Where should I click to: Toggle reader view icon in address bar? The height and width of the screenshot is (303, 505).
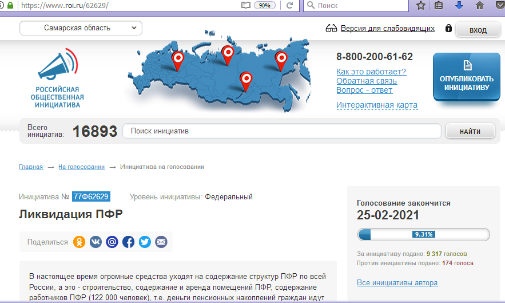tap(246, 5)
